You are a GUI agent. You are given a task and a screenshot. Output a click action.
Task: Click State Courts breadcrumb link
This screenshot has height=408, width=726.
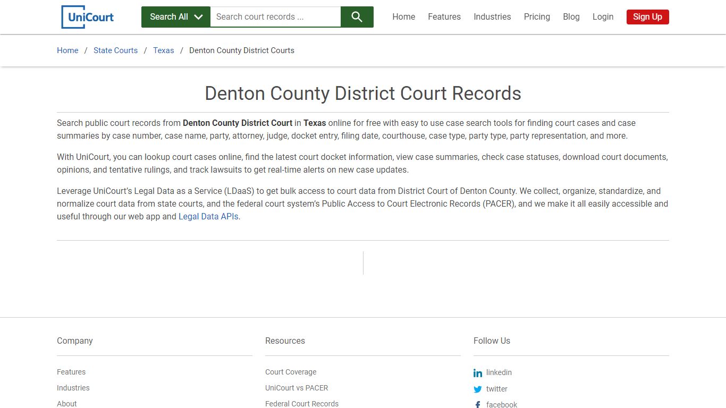(115, 50)
